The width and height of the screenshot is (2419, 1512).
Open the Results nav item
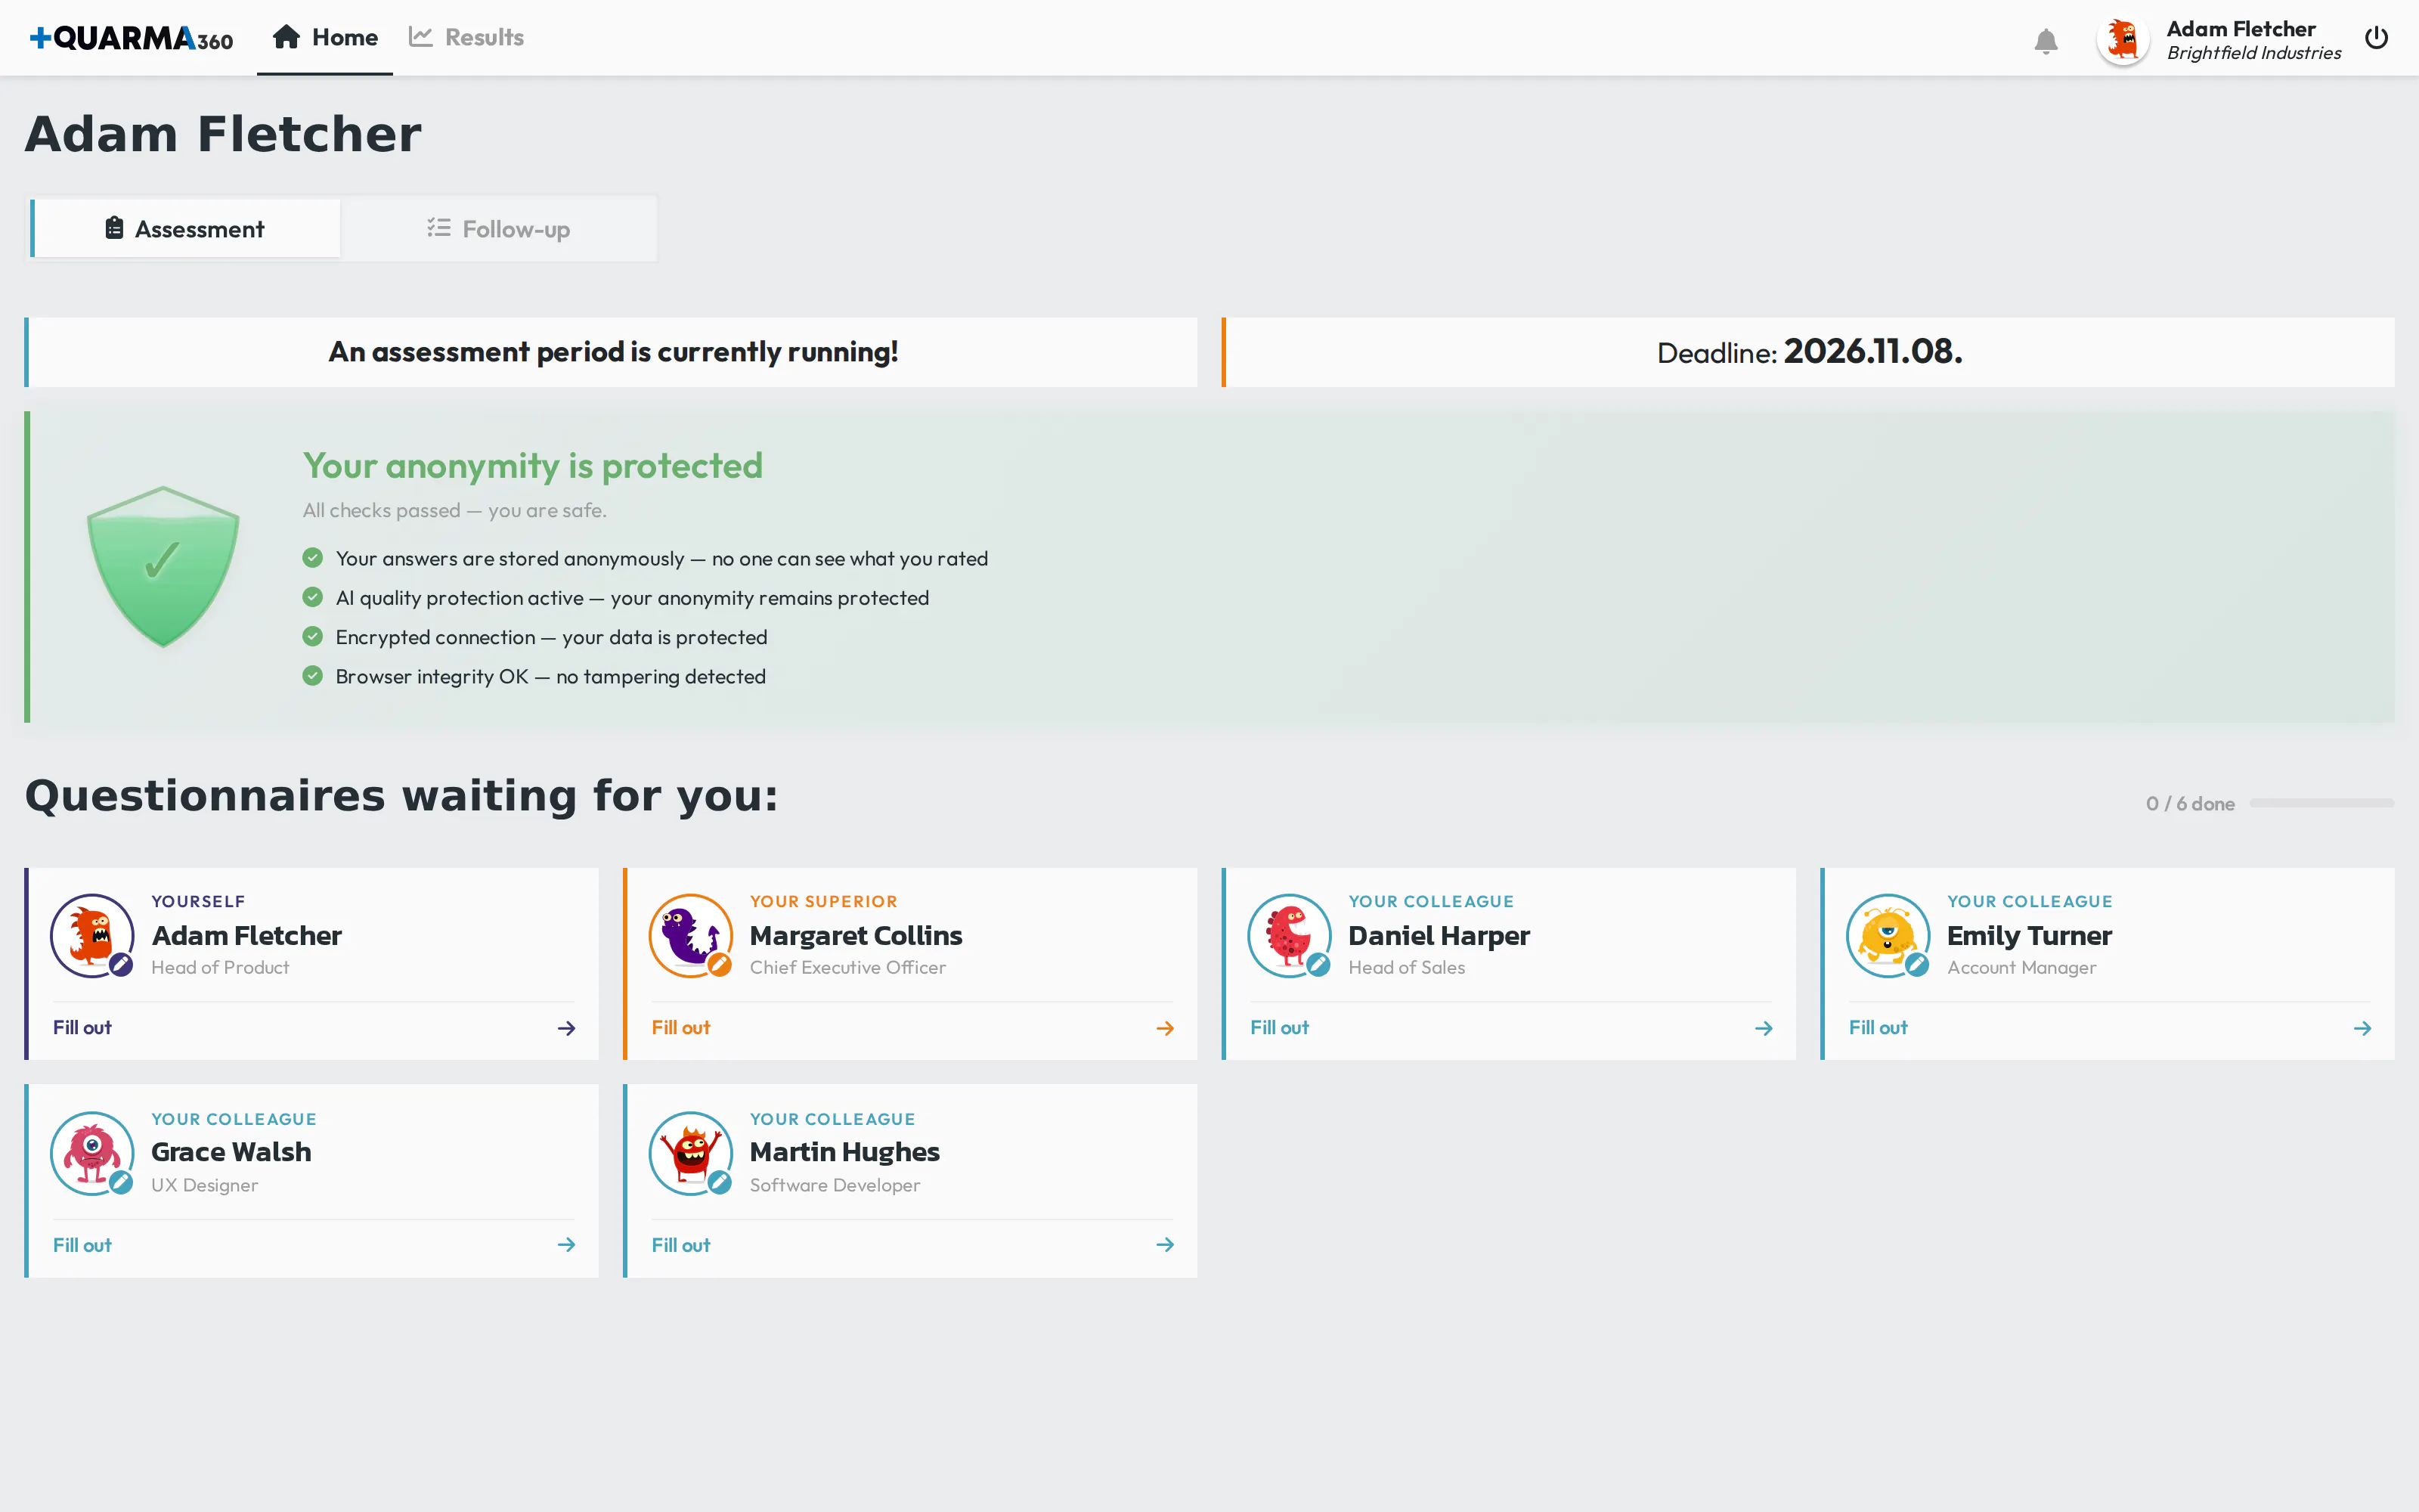click(466, 38)
